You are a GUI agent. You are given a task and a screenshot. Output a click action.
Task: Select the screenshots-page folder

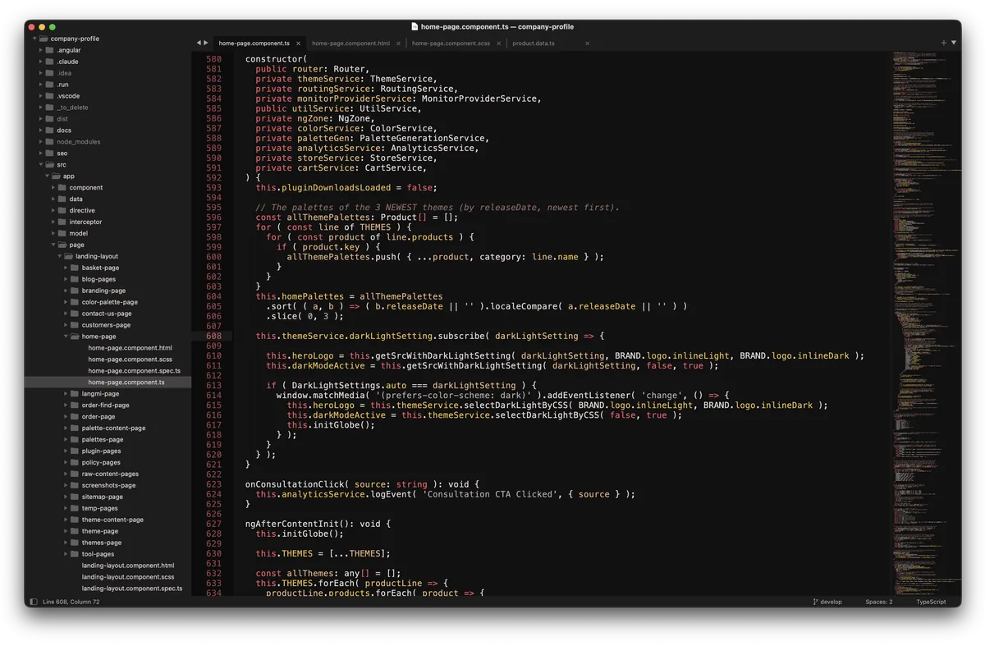[108, 485]
